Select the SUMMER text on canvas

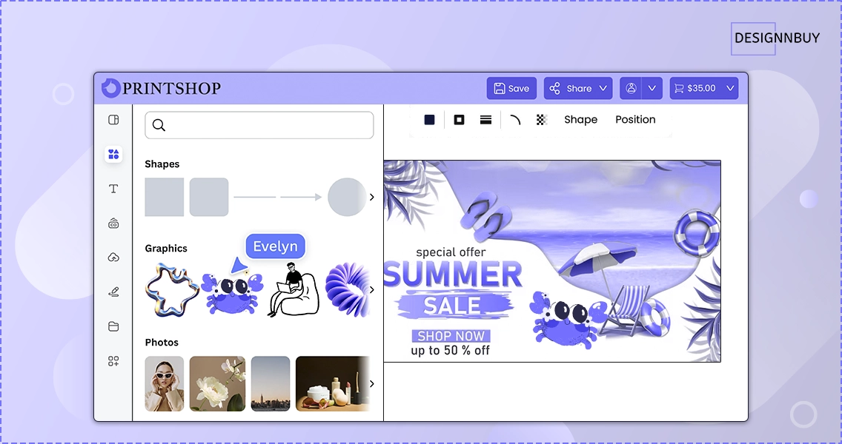[x=453, y=275]
